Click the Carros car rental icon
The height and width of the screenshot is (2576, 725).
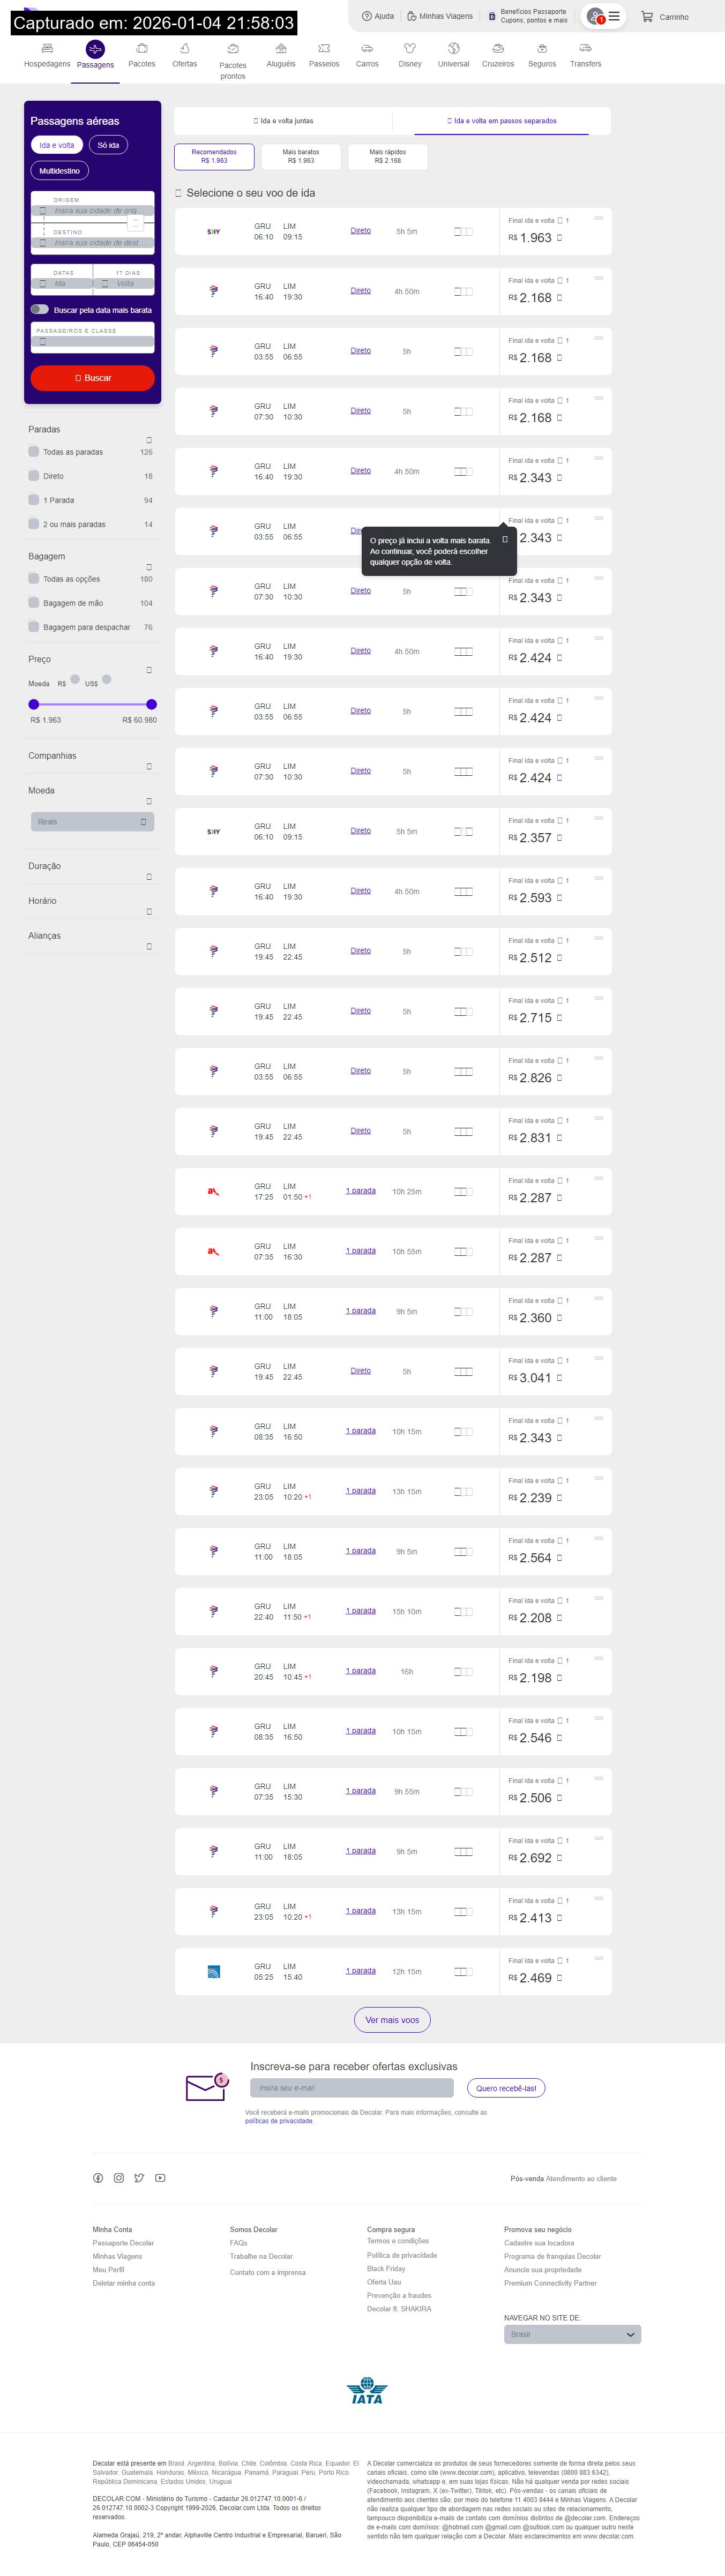[x=367, y=48]
